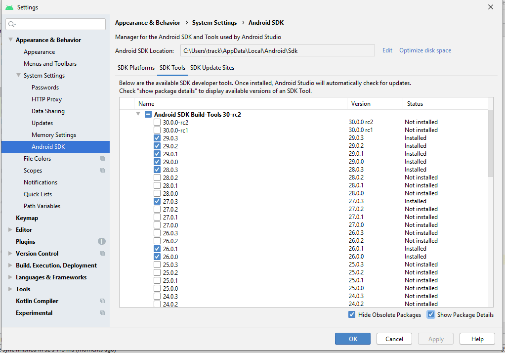
Task: Check the 25.0.3 build tools checkbox
Action: coord(157,265)
